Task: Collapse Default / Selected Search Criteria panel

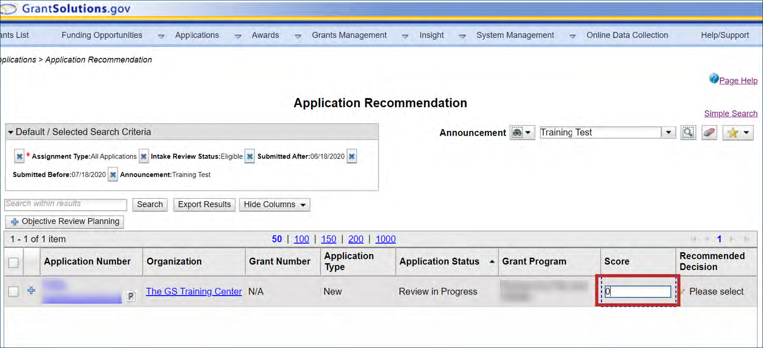Action: 10,132
